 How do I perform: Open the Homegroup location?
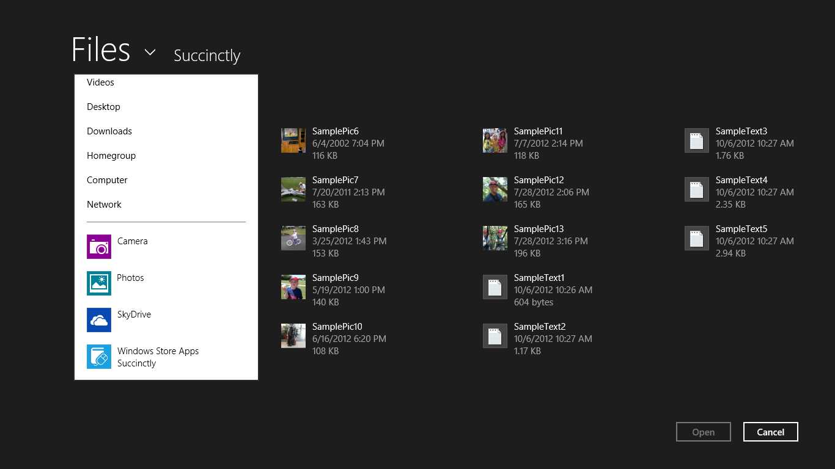click(111, 155)
